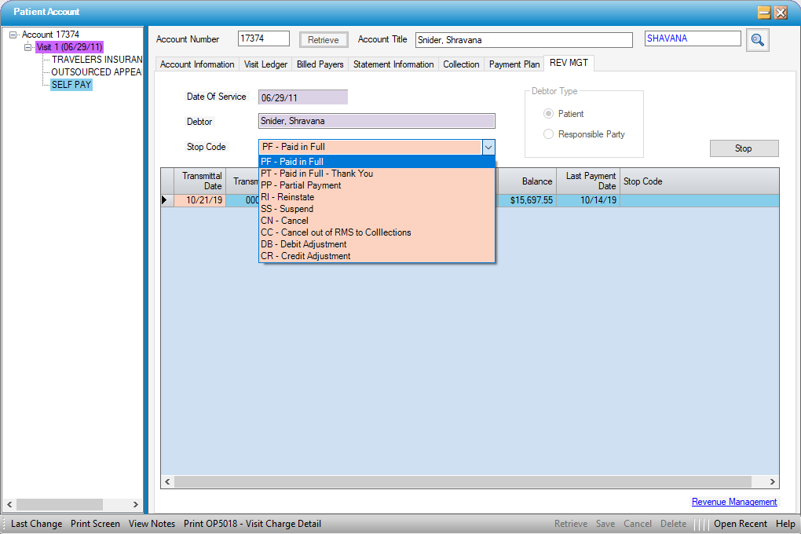Switch to the Visit Ledger tab

click(265, 64)
